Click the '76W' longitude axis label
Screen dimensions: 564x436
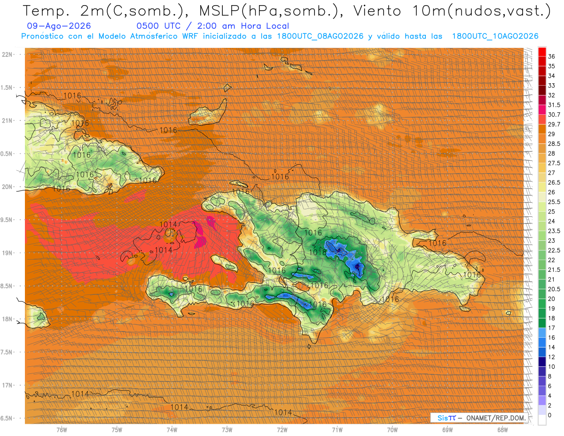tap(62, 430)
